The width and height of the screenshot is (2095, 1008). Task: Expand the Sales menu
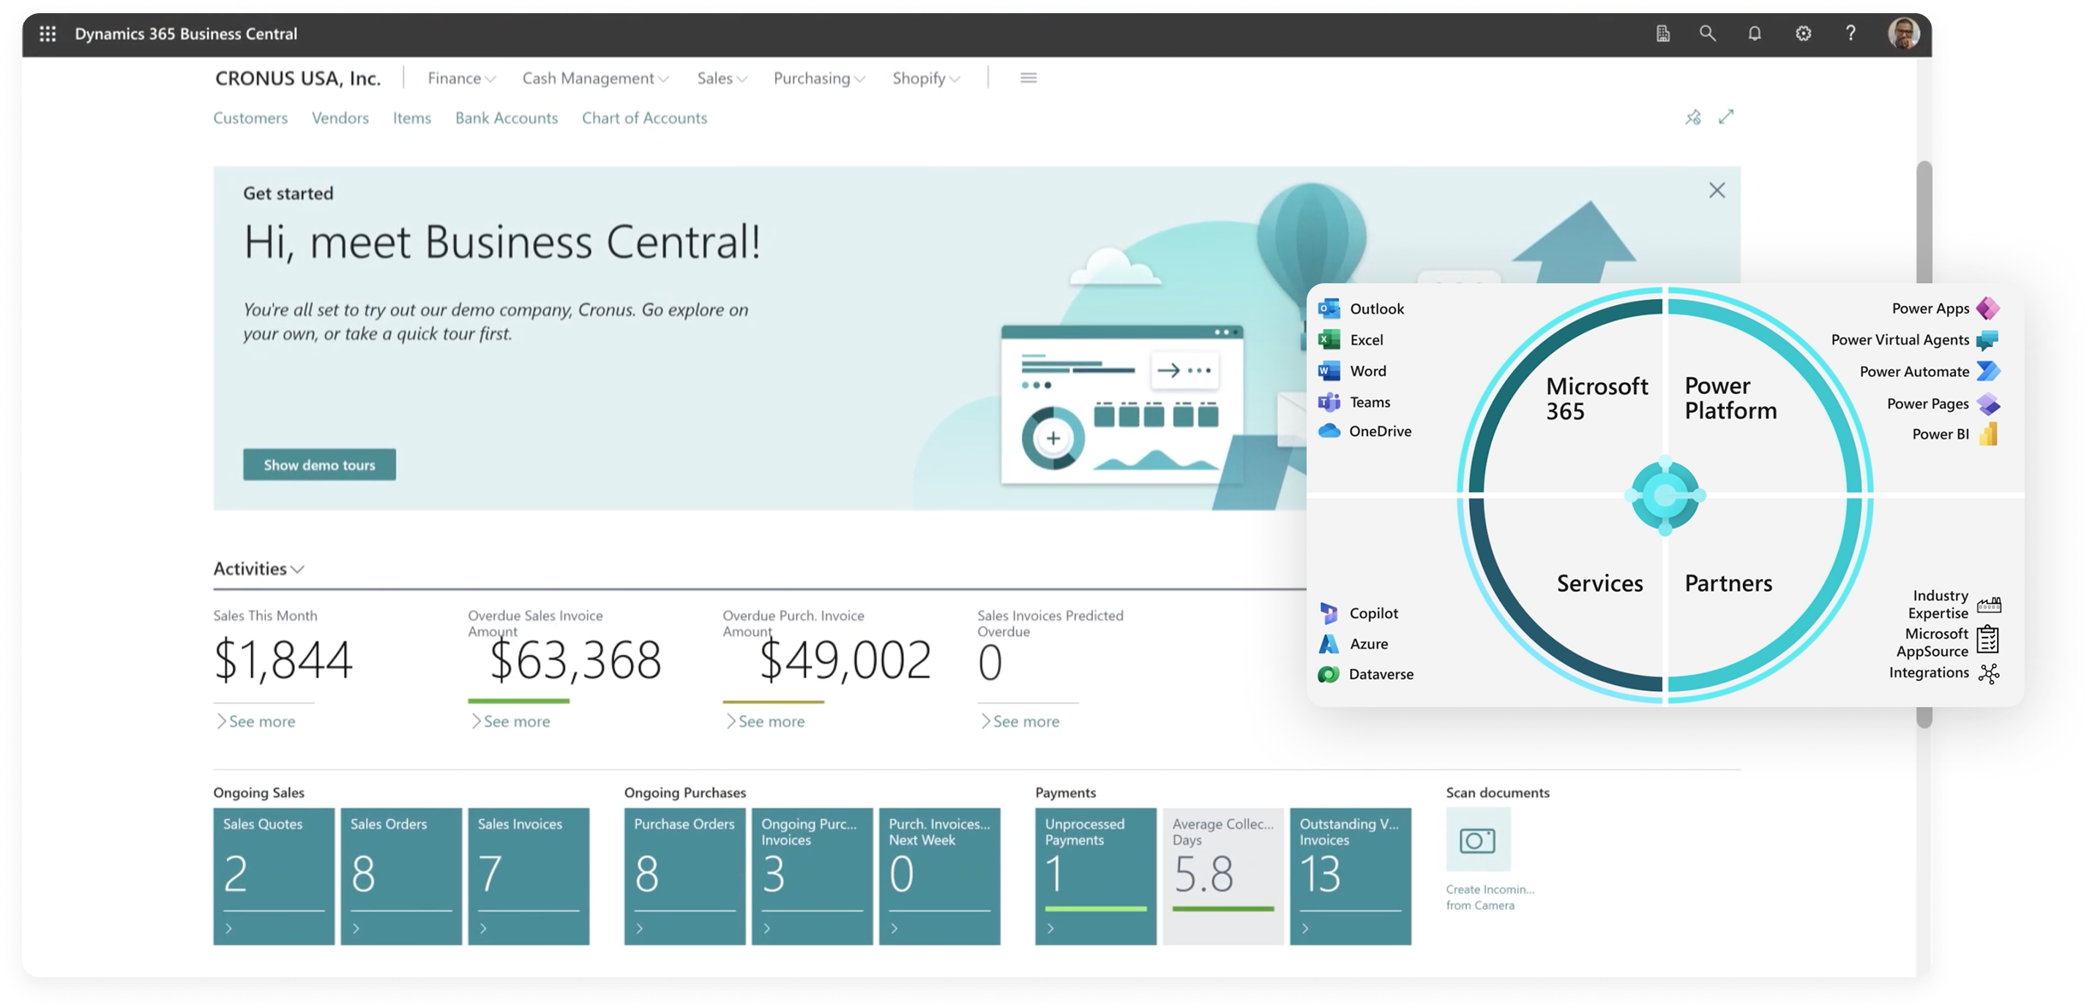click(722, 78)
